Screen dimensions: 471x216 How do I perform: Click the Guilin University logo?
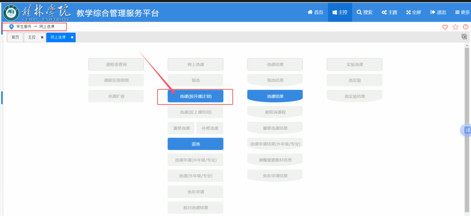[x=37, y=12]
